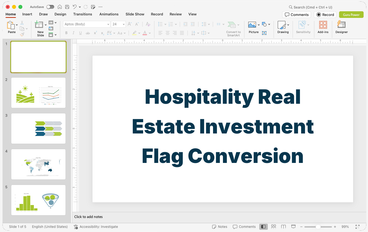368x232 pixels.
Task: Click the Save icon in title bar
Action: coord(67,7)
